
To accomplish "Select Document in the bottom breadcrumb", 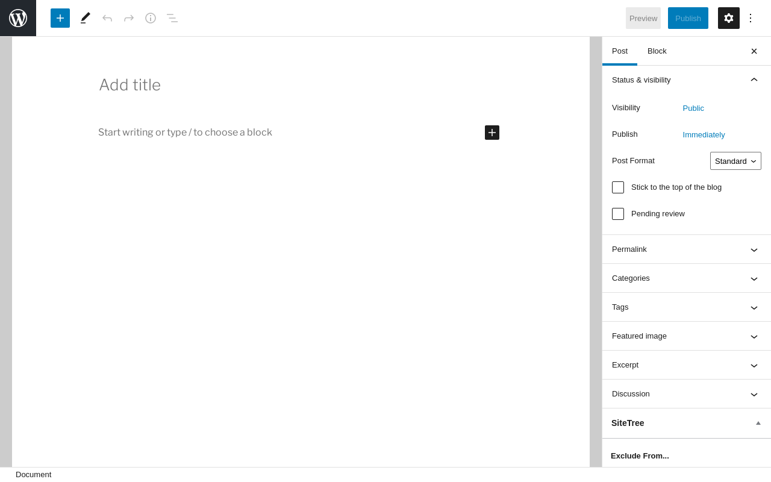I will coord(34,475).
